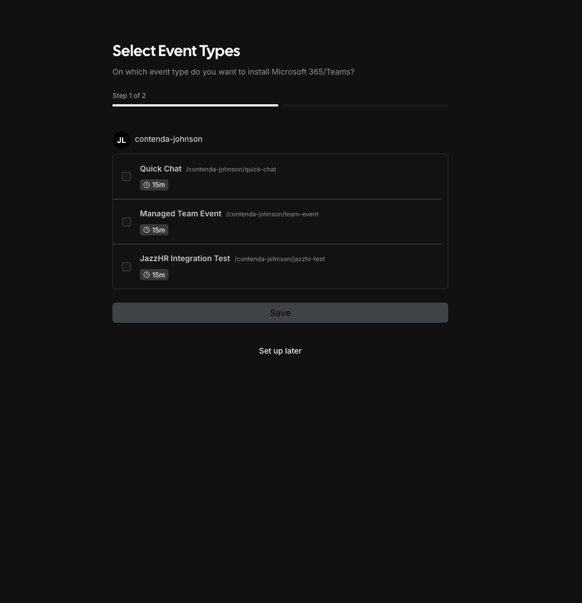Click the contenda-johnson account name
The image size is (582, 603).
(168, 139)
